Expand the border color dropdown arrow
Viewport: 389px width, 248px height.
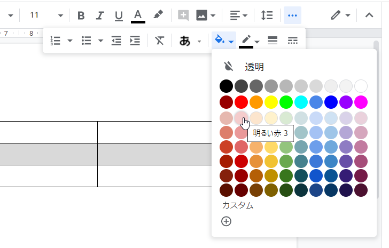[x=257, y=42]
